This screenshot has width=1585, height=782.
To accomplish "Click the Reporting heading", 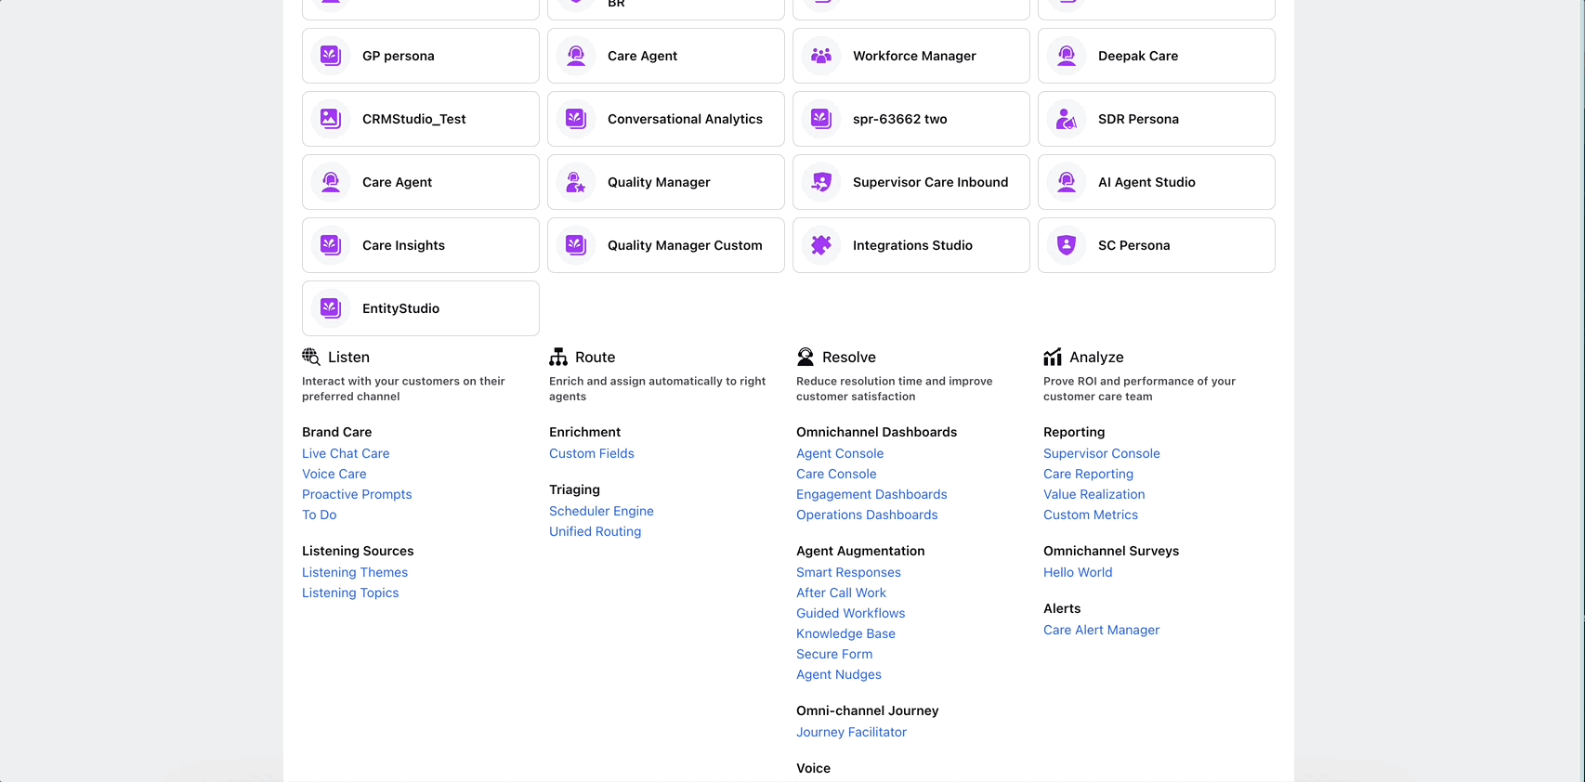I will pyautogui.click(x=1074, y=432).
